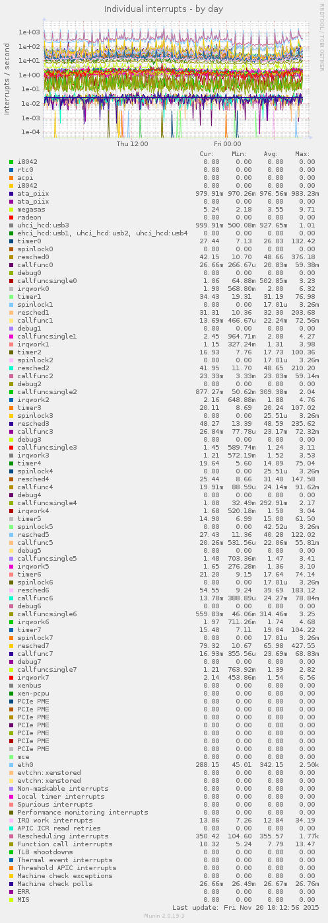Click the xenbus legend color swatch

(x=11, y=686)
